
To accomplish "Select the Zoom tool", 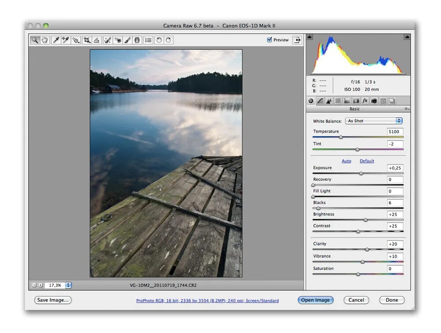I will pos(35,40).
